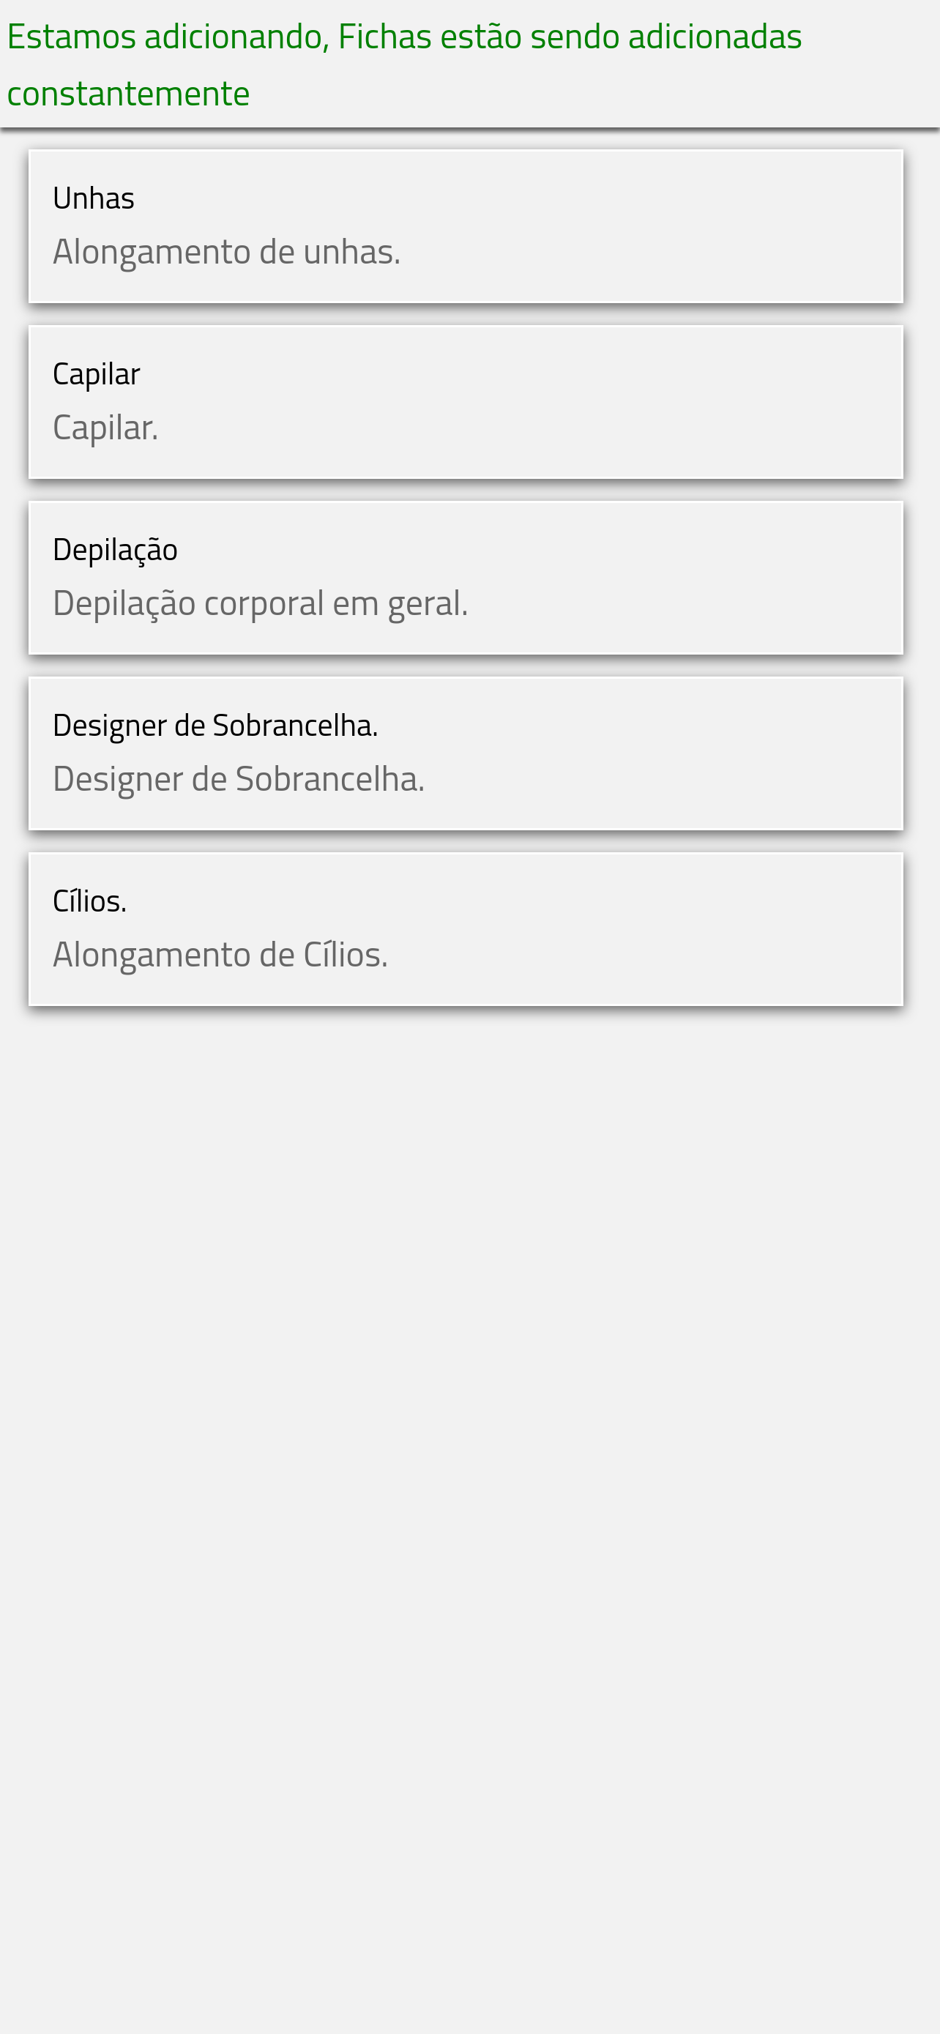Click the gray "Designer de Sobrancelha." subtitle
Screen dimensions: 940x2034
click(x=239, y=779)
